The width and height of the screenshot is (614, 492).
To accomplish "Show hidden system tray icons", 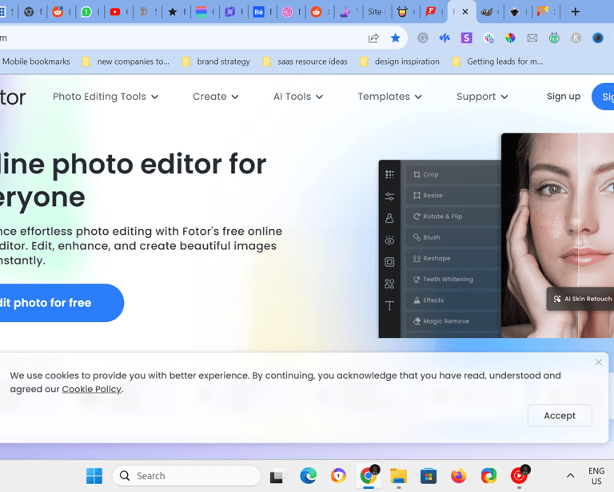I will pyautogui.click(x=571, y=476).
